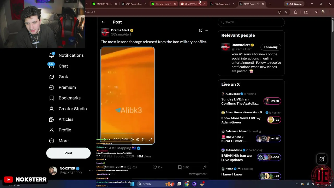Screen dimensions: 334x188
Task: Open Chrome from the taskbar
Action: 187,184
